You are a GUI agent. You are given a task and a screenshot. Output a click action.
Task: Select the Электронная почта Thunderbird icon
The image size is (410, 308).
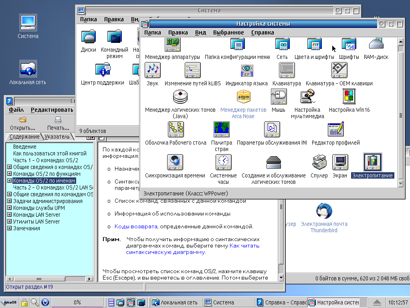(x=324, y=211)
